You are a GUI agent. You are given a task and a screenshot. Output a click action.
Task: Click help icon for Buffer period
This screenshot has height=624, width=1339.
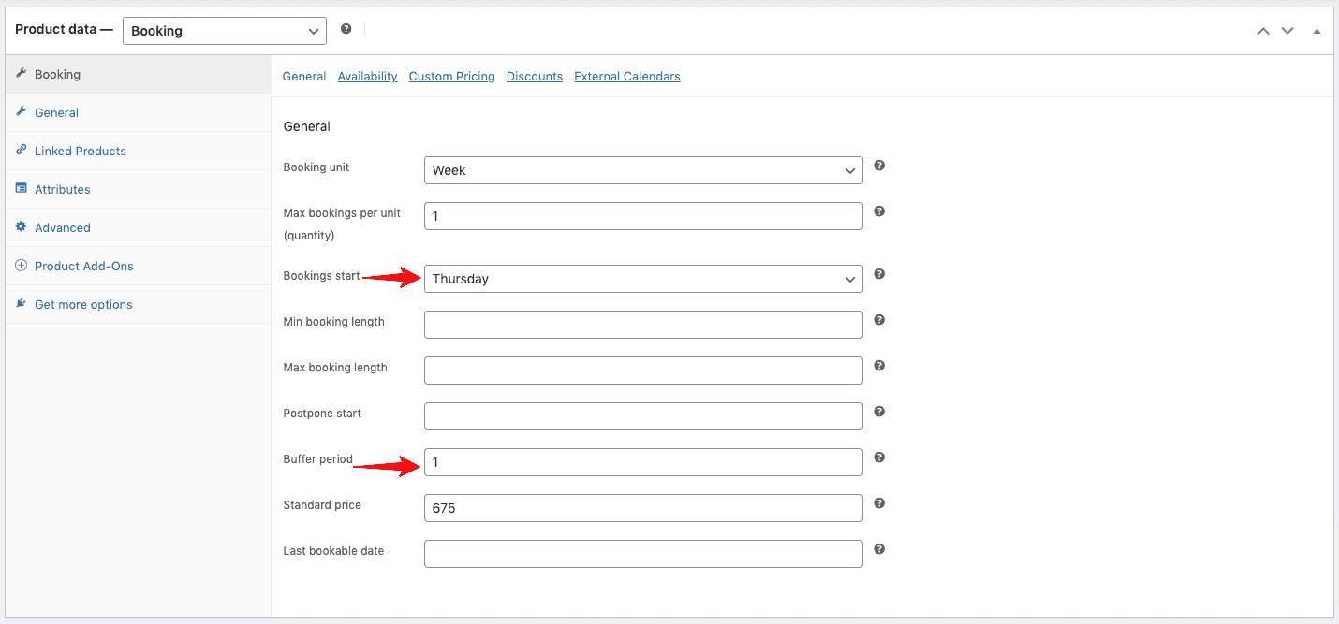click(879, 457)
